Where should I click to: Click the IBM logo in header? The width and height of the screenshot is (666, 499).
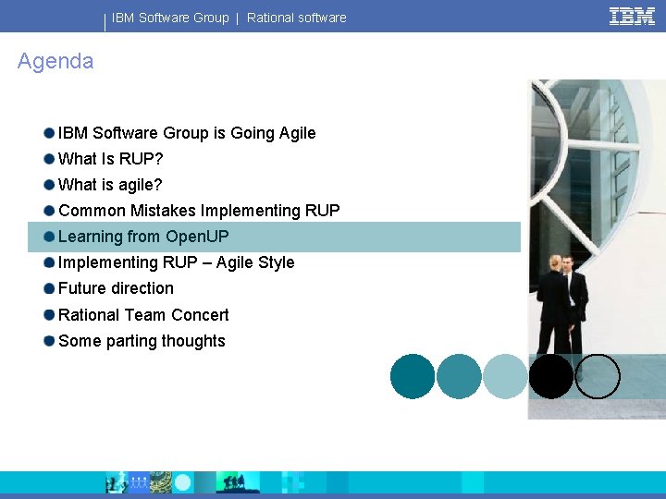click(x=632, y=17)
